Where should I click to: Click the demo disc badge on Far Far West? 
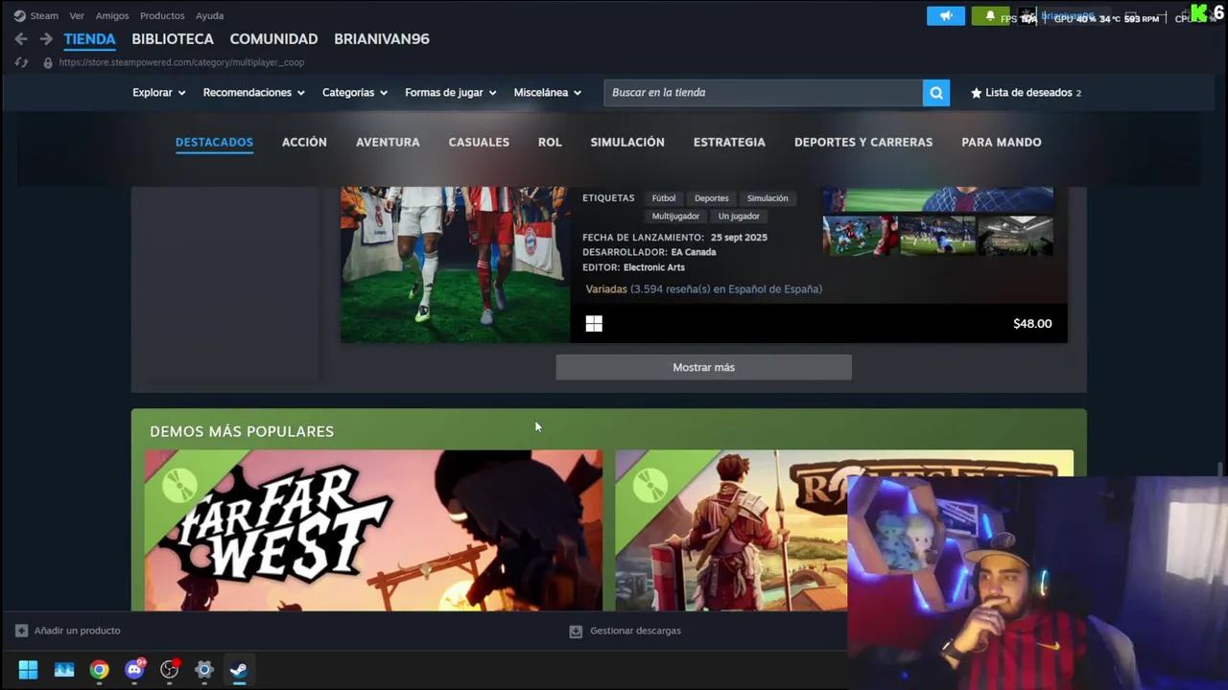tap(178, 486)
